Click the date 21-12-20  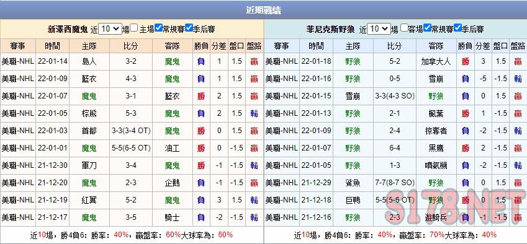(52, 183)
